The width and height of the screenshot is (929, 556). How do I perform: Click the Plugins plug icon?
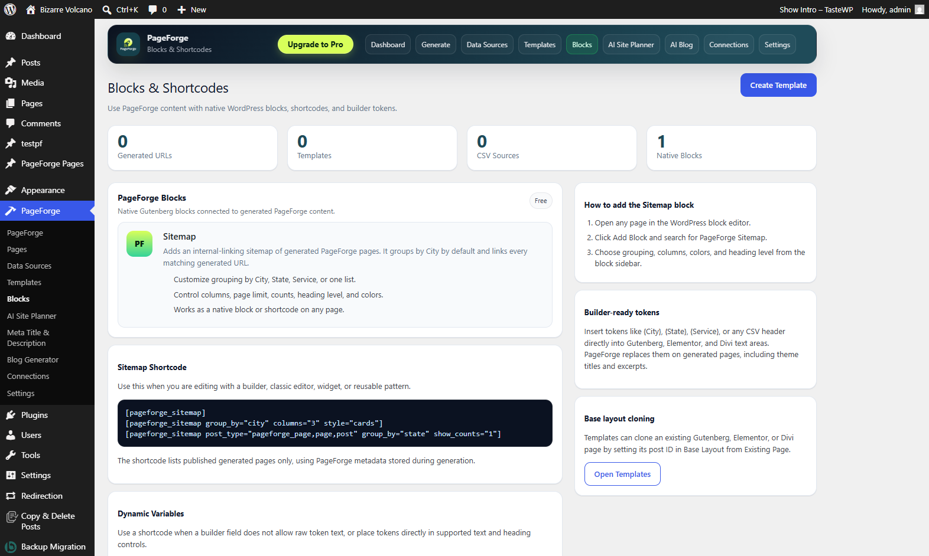11,415
